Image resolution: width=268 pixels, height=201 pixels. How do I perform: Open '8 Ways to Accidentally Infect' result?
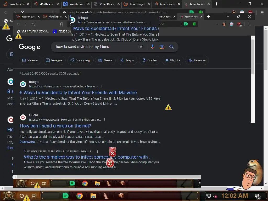pyautogui.click(x=78, y=93)
